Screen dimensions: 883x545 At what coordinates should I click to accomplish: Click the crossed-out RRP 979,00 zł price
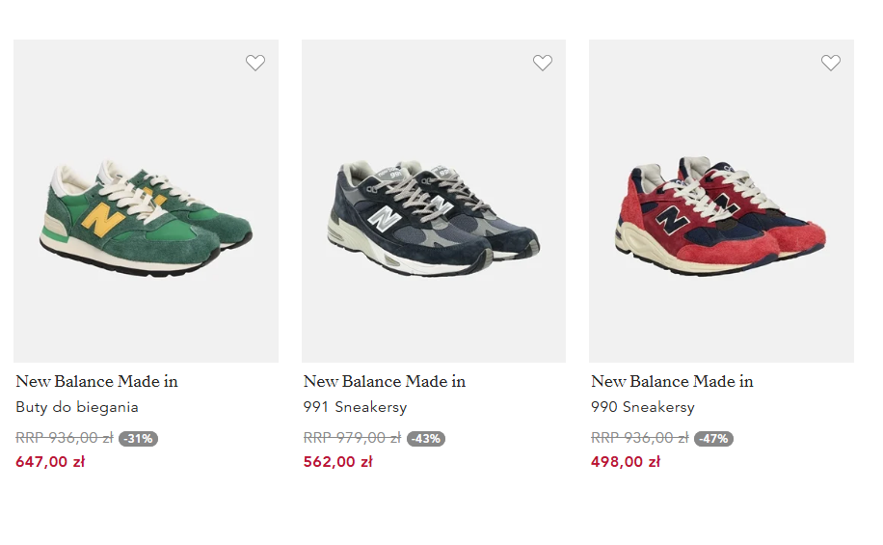coord(352,438)
